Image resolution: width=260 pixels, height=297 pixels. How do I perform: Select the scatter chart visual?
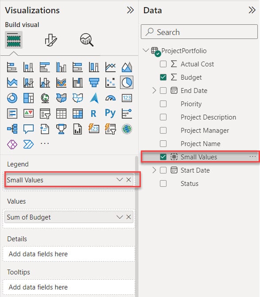110,83
